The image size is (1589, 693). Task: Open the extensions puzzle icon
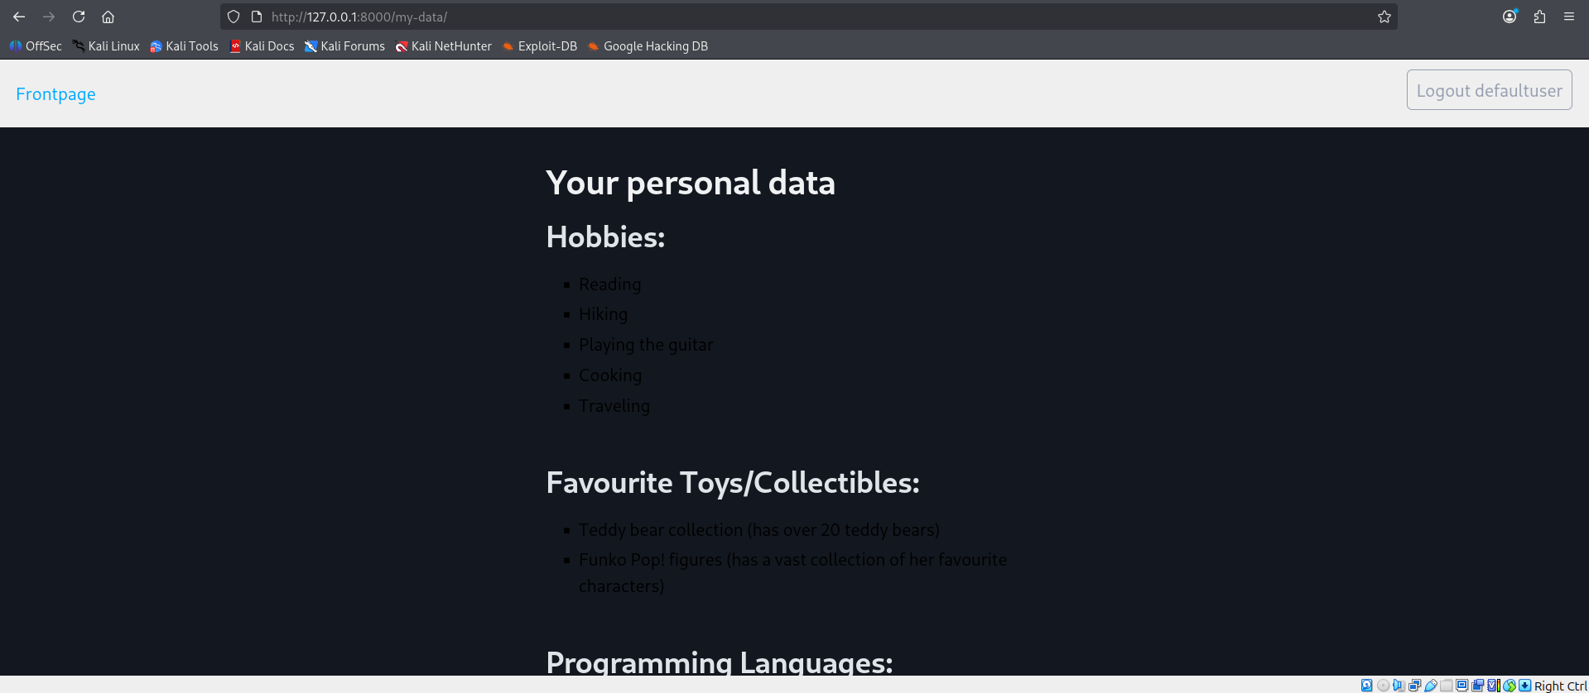pos(1539,17)
